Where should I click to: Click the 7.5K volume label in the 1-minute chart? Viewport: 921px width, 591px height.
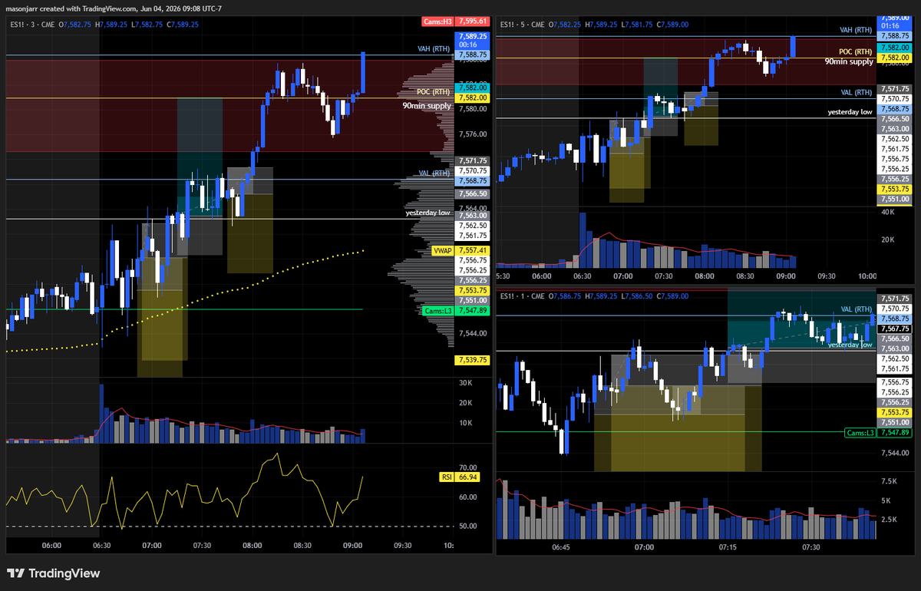pos(890,481)
